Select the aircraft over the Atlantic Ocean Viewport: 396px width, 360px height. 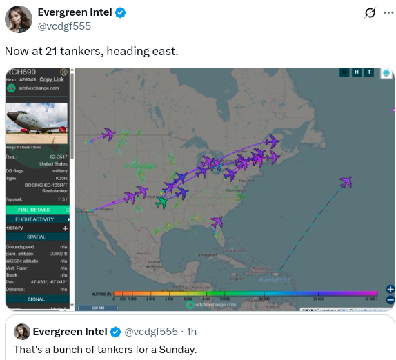click(x=346, y=182)
